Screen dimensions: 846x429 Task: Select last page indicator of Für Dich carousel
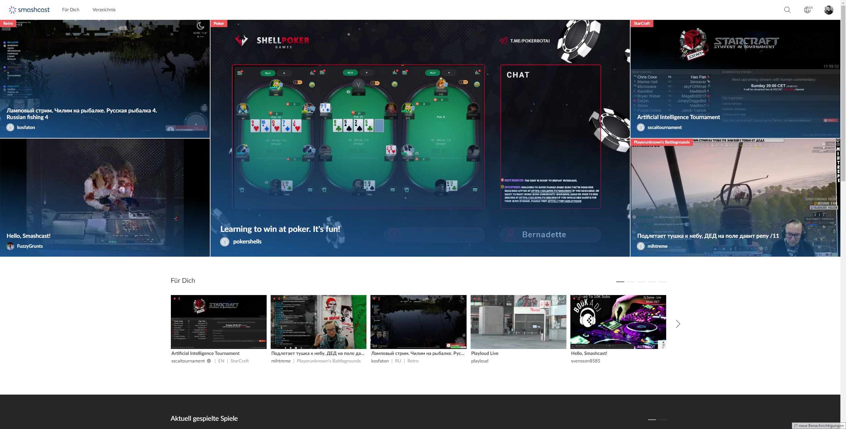click(662, 281)
